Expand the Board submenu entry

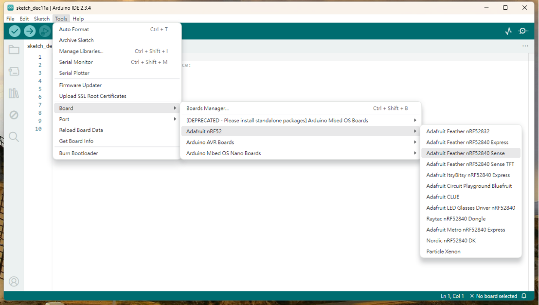[117, 108]
